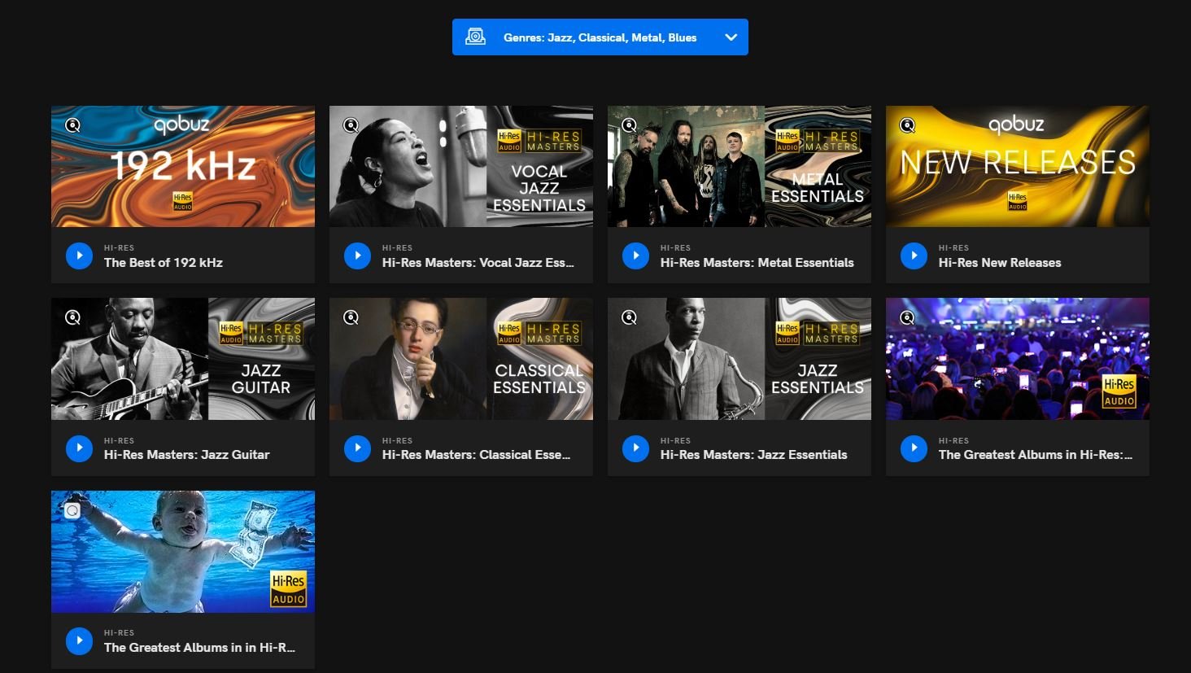
Task: Open the Jazz Guitar cover image
Action: tap(183, 359)
